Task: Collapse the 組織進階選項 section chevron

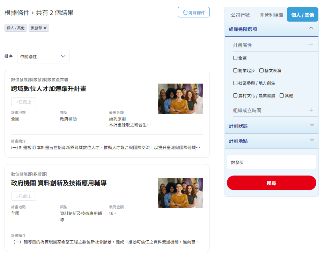Action: (311, 28)
